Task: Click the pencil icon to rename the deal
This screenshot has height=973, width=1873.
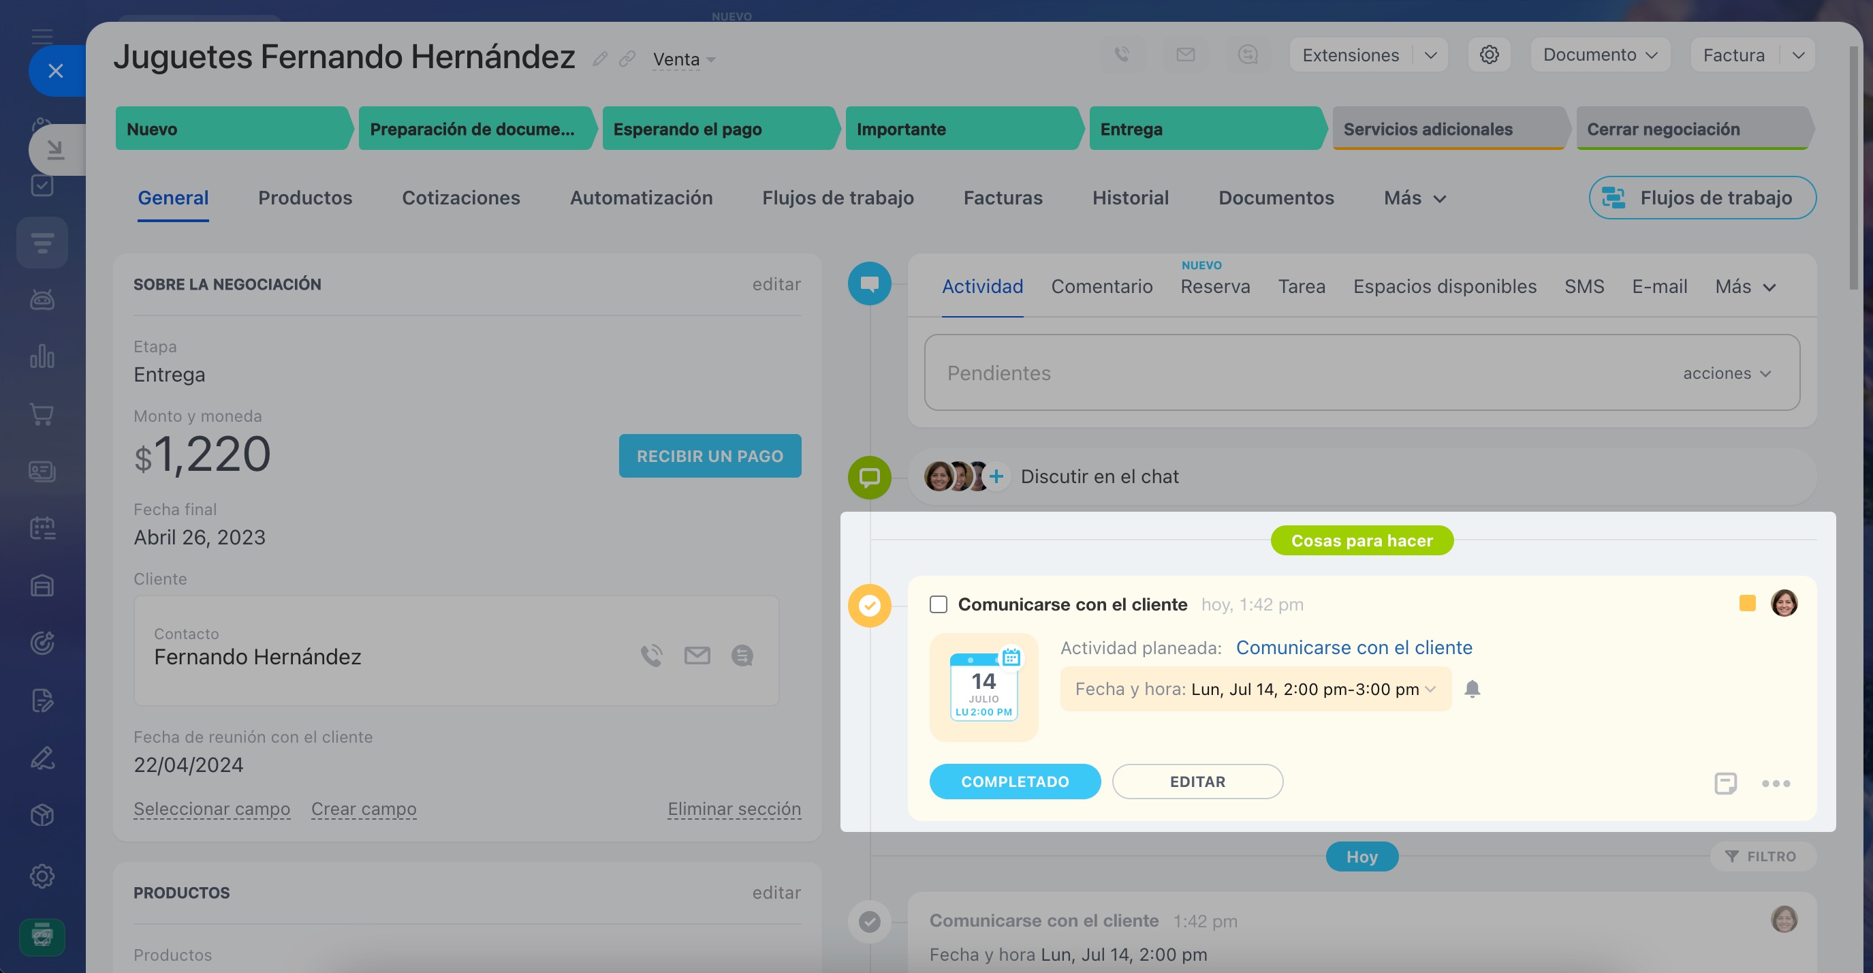Action: coord(599,59)
